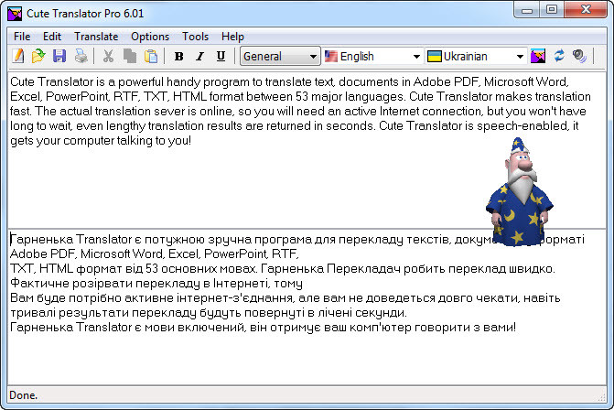Screen dimensions: 614x410
Task: Minimize the Cute Translator window
Action: pos(527,10)
